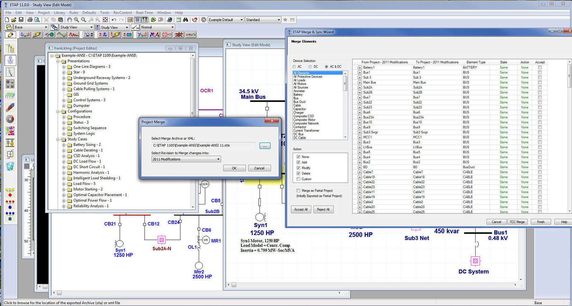The height and width of the screenshot is (306, 572).
Task: Click Device Selection list scrollbar
Action: click(345, 105)
